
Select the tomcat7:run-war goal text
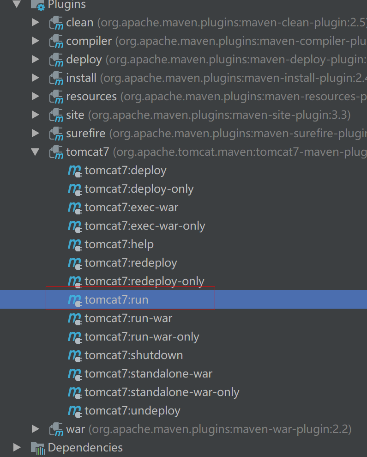click(128, 318)
